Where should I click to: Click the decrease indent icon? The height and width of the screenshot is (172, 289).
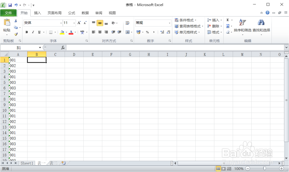pos(113,32)
